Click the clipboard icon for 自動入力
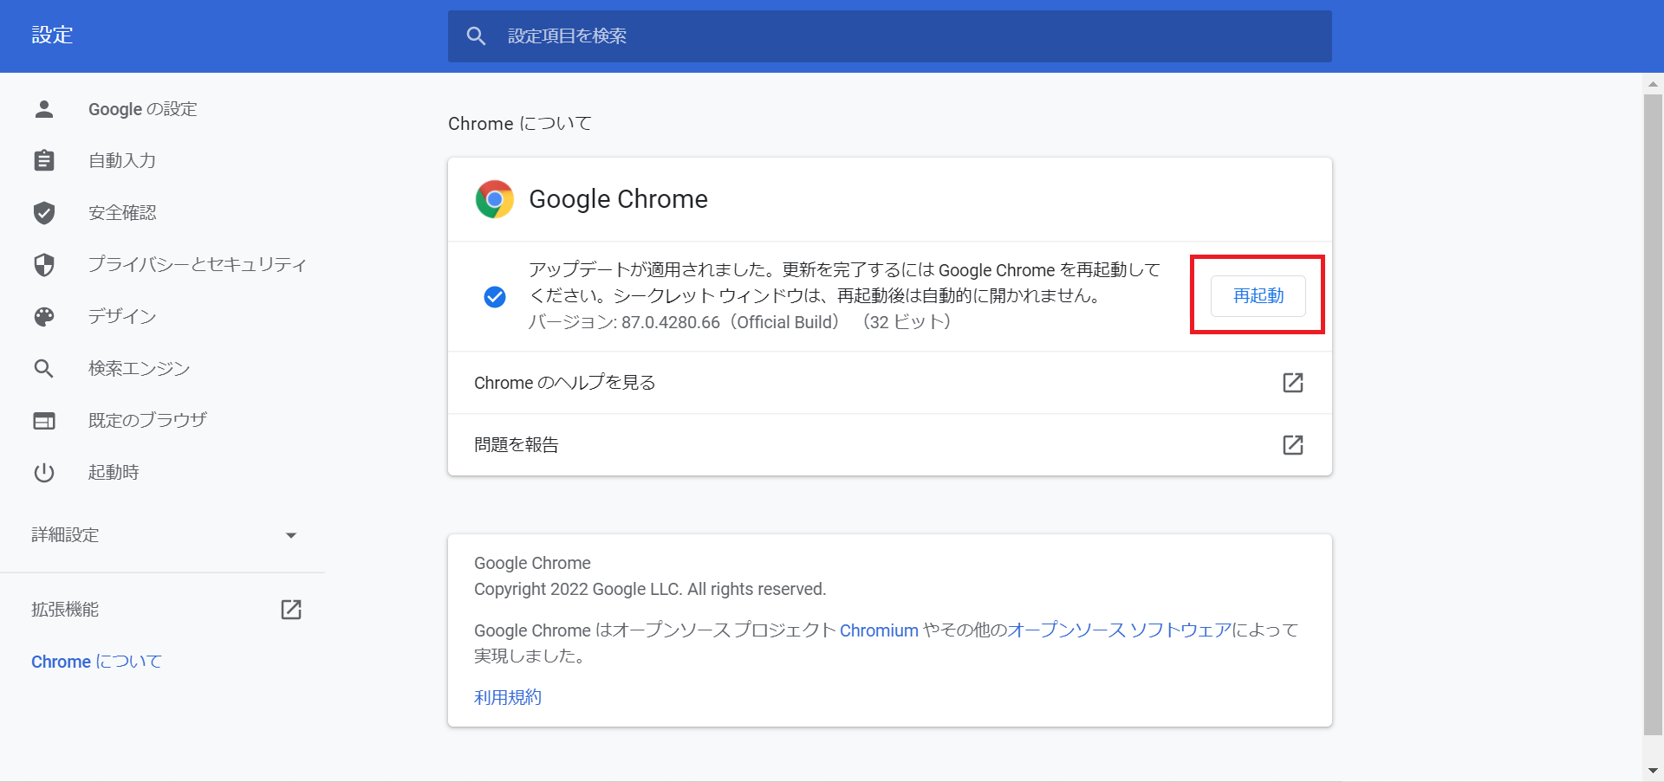 44,161
